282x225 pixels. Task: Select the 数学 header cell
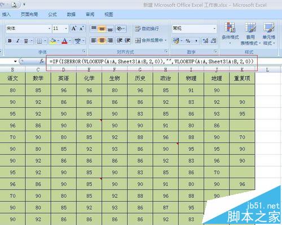[x=38, y=79]
